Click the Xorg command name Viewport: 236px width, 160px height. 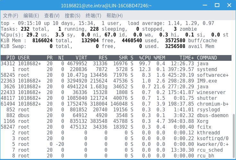click(x=203, y=121)
